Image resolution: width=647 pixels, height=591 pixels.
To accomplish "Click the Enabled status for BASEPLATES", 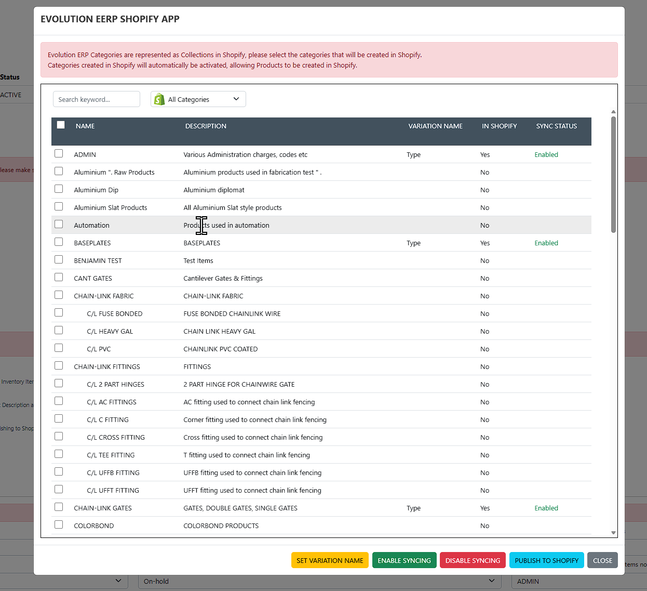I will [x=546, y=243].
